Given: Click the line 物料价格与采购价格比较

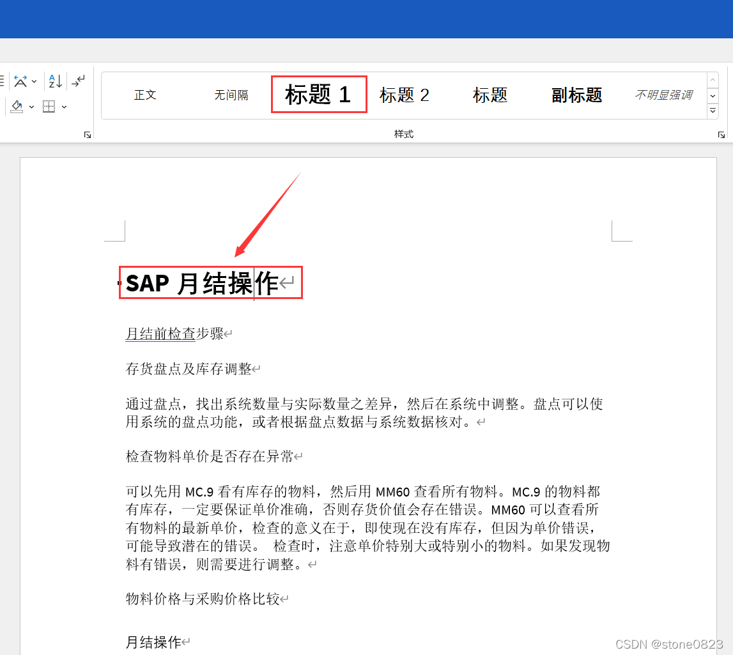Looking at the screenshot, I should (x=203, y=599).
